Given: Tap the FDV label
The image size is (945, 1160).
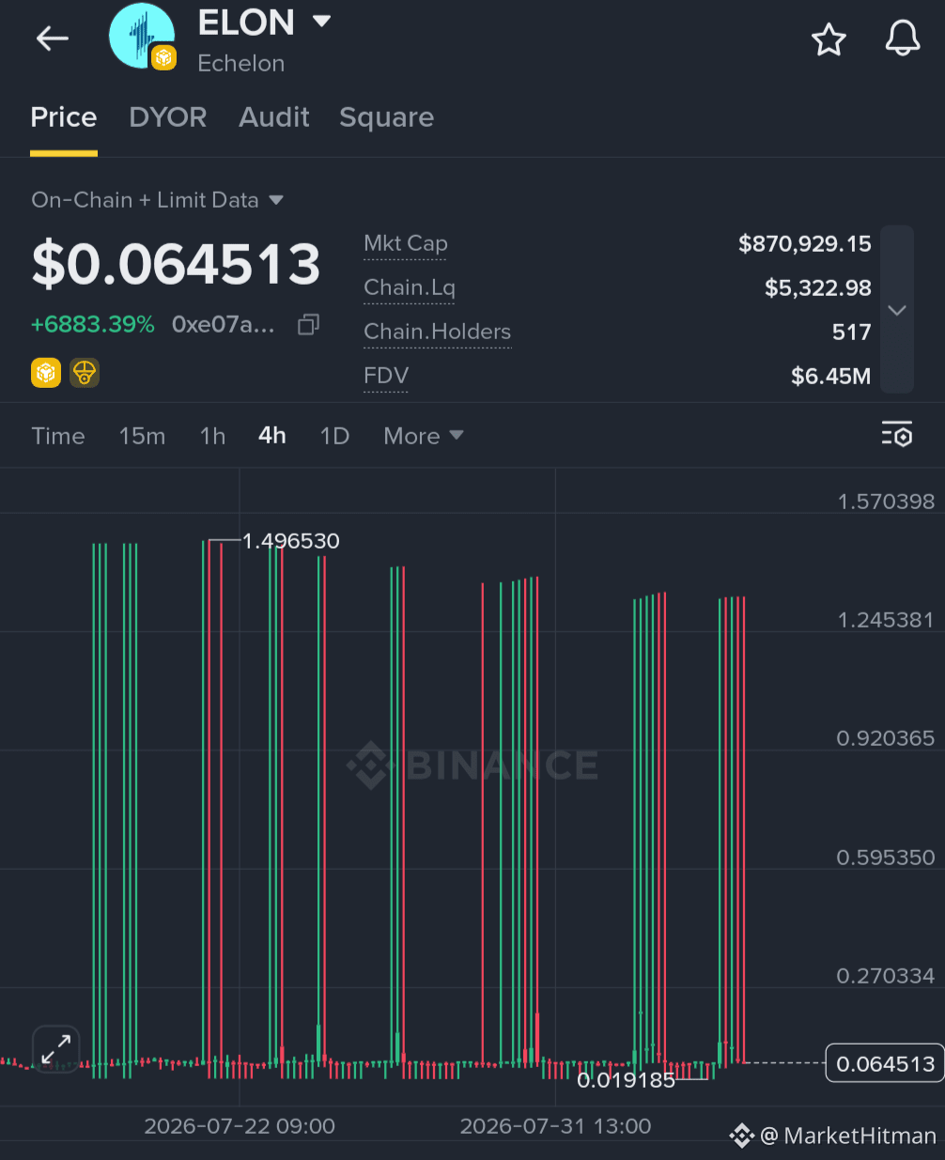Looking at the screenshot, I should click(386, 376).
